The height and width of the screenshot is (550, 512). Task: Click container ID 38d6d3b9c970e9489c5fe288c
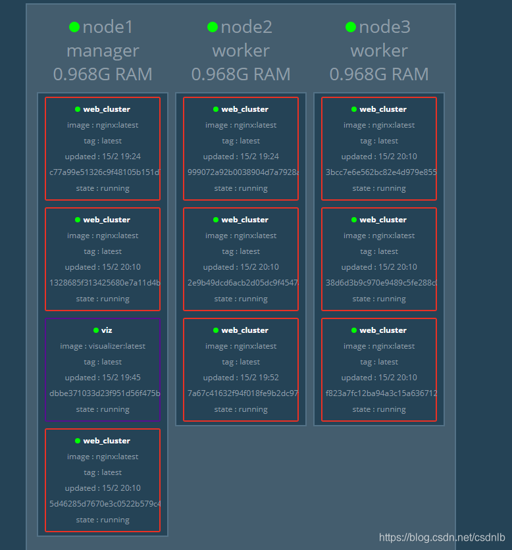click(381, 283)
